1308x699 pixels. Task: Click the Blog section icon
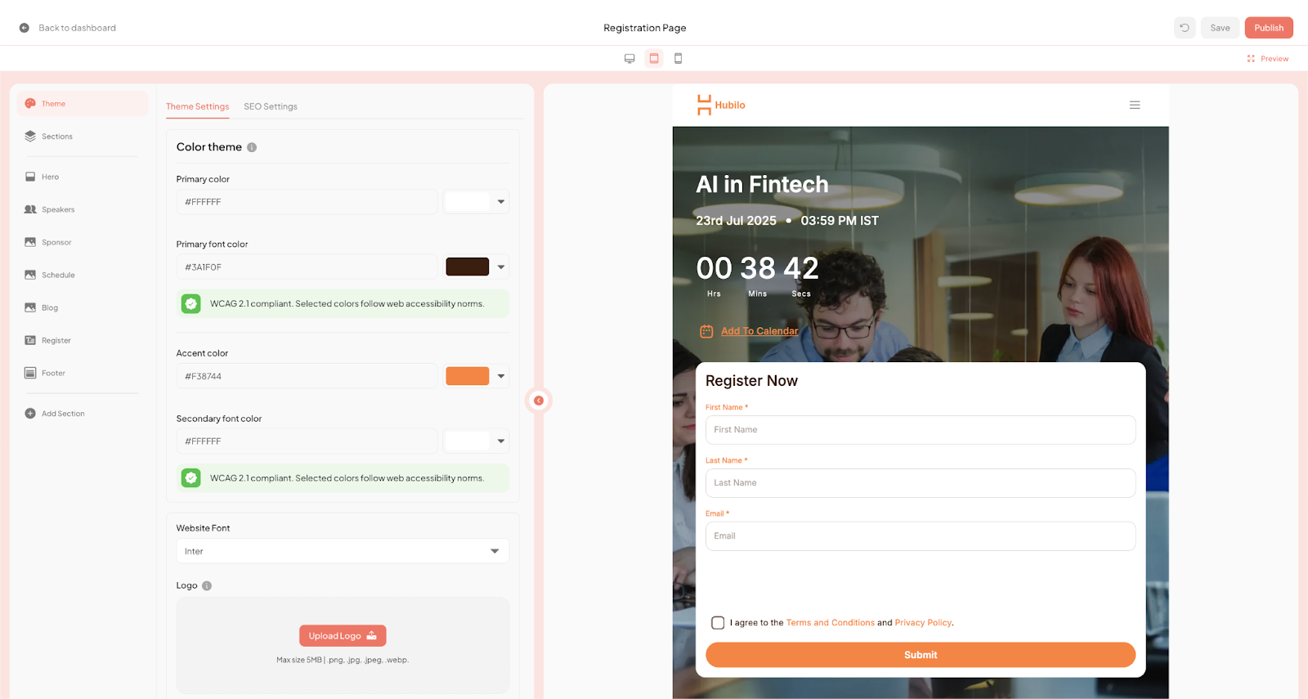click(30, 307)
